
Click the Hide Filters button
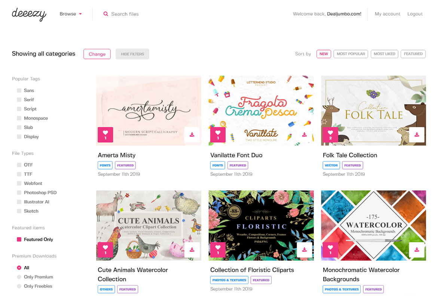[x=132, y=54]
